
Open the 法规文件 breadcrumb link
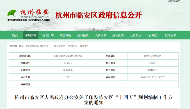pos(72,46)
